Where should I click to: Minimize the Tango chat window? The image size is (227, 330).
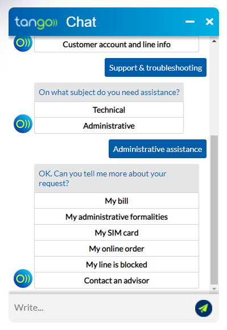tap(190, 22)
